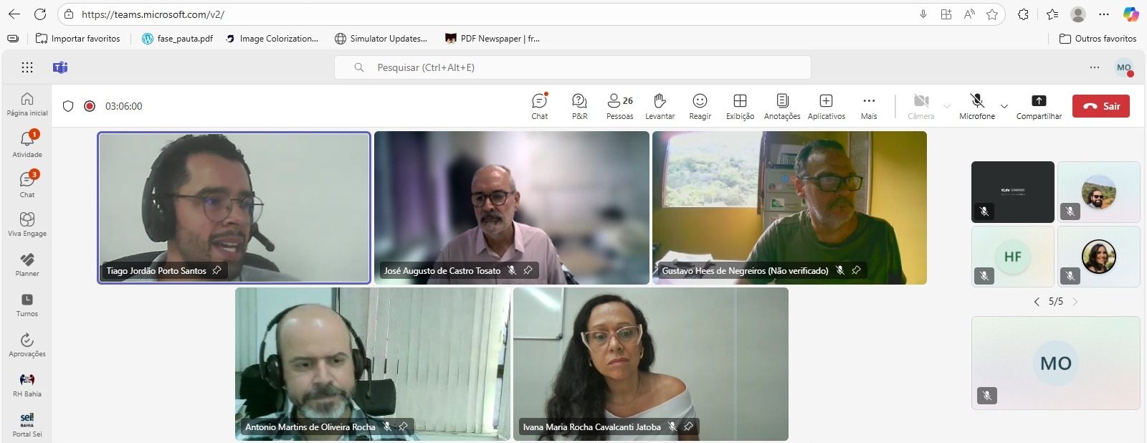Open the P&R questions panel
Screen dimensions: 1147x443
579,105
